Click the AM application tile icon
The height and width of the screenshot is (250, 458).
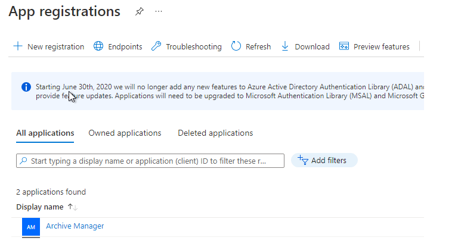[x=31, y=227]
